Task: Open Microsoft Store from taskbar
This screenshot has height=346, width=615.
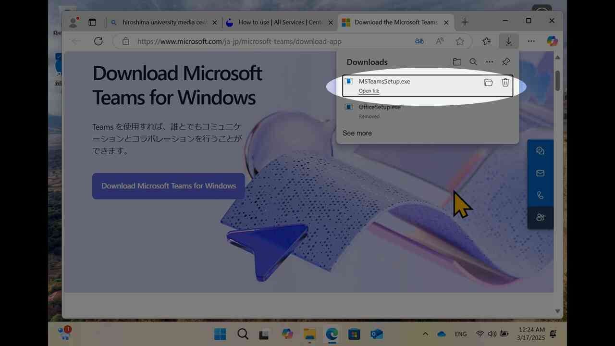Action: [x=354, y=334]
